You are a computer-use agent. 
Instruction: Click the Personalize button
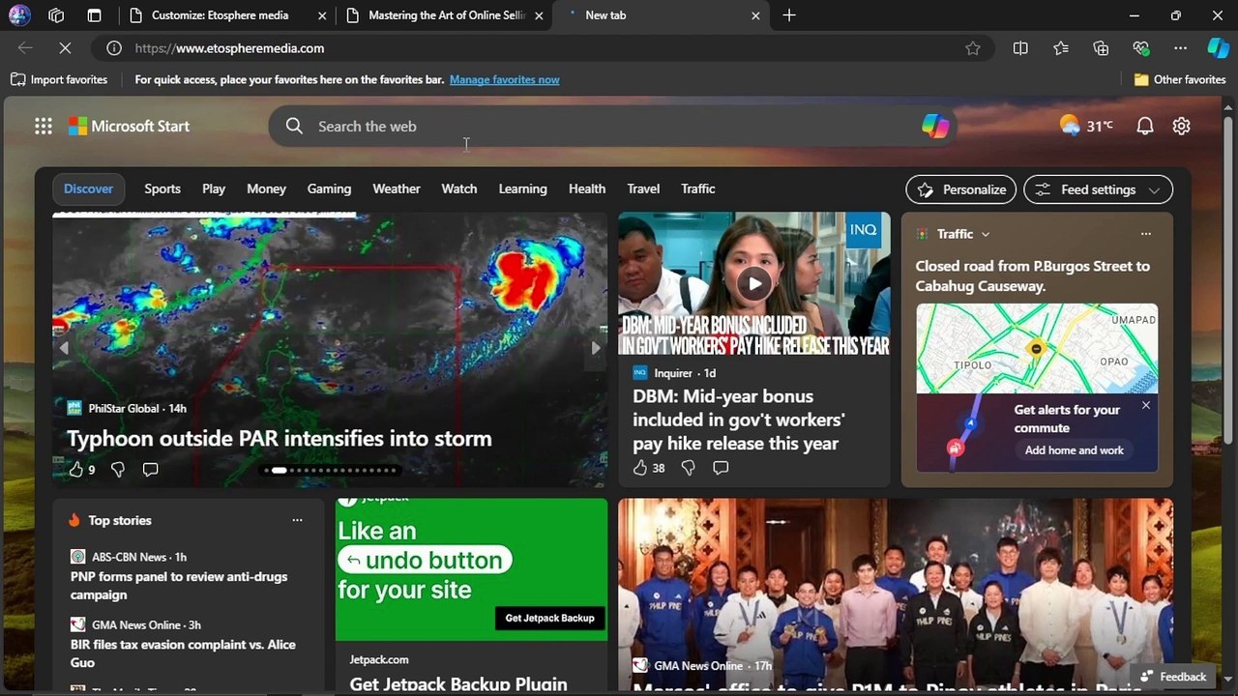(x=961, y=189)
